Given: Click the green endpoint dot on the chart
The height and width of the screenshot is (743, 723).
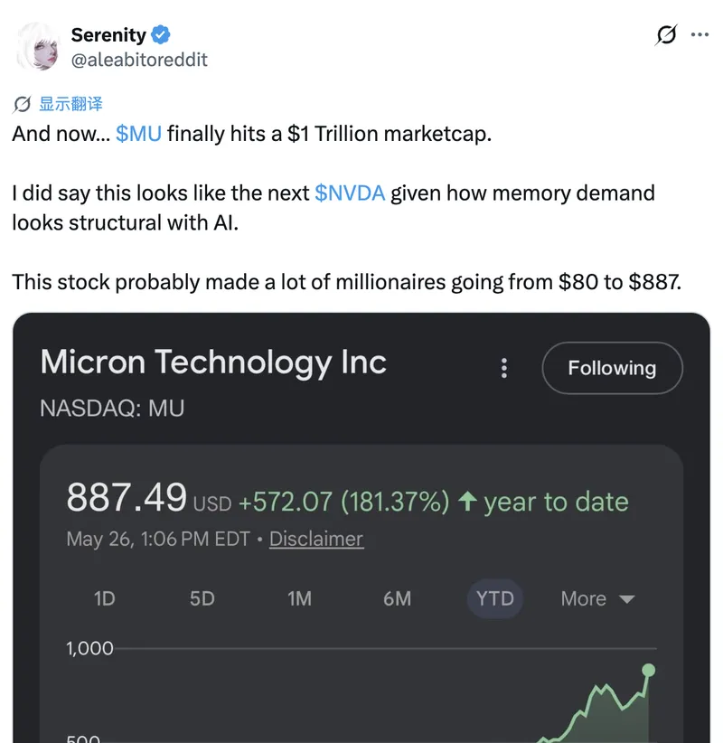Looking at the screenshot, I should tap(648, 670).
